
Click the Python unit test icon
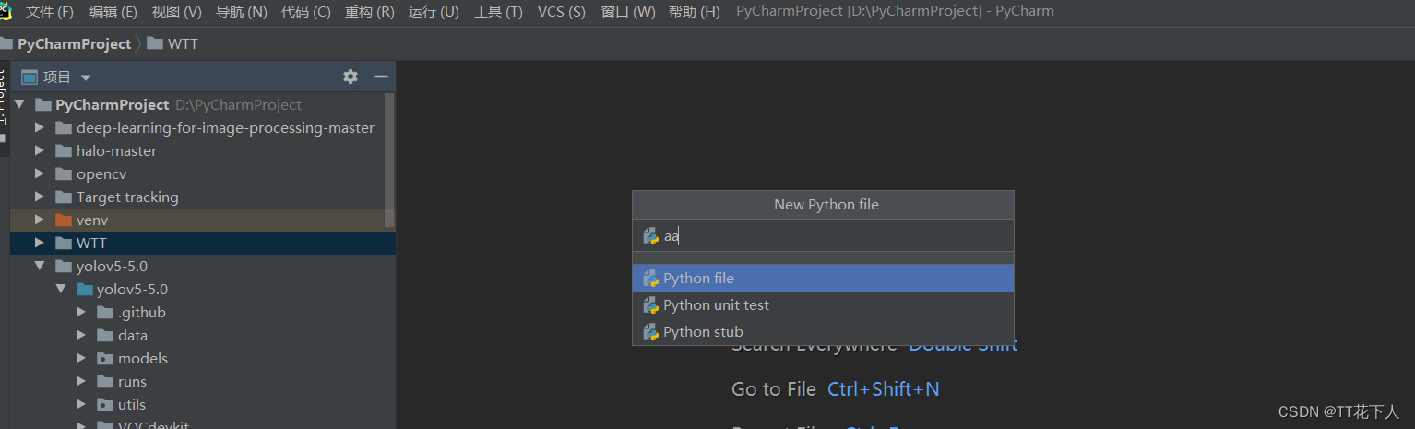(x=651, y=305)
